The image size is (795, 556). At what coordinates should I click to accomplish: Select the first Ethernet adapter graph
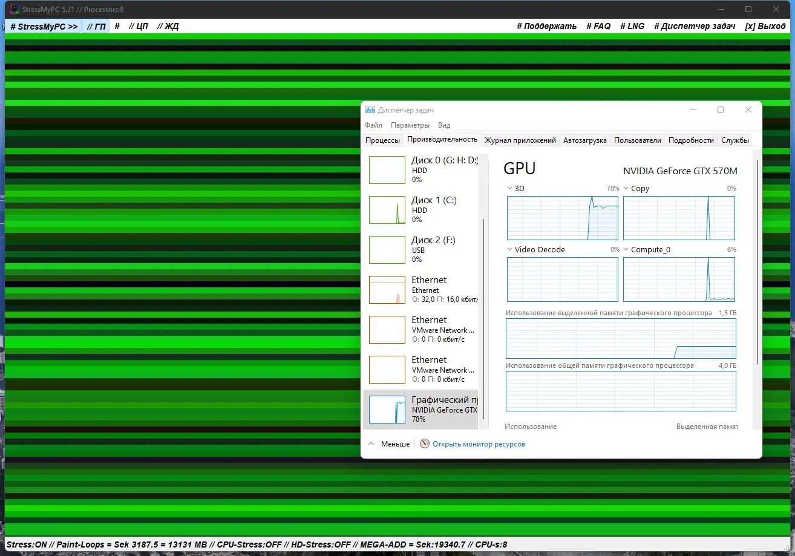(387, 290)
